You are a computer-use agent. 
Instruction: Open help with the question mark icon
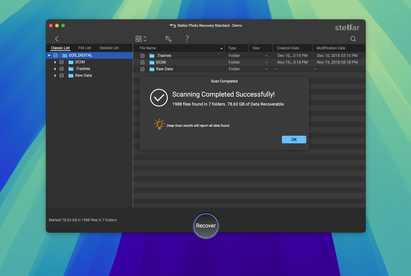pyautogui.click(x=187, y=39)
